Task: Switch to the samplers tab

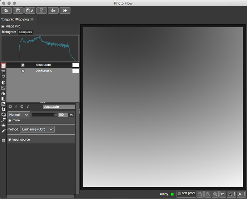Action: [25, 32]
